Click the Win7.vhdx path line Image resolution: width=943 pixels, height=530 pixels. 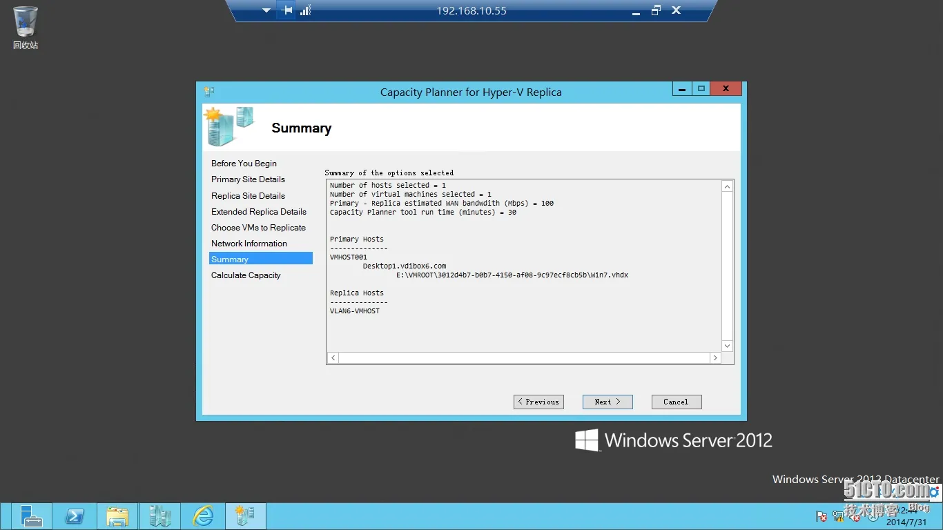pos(512,275)
